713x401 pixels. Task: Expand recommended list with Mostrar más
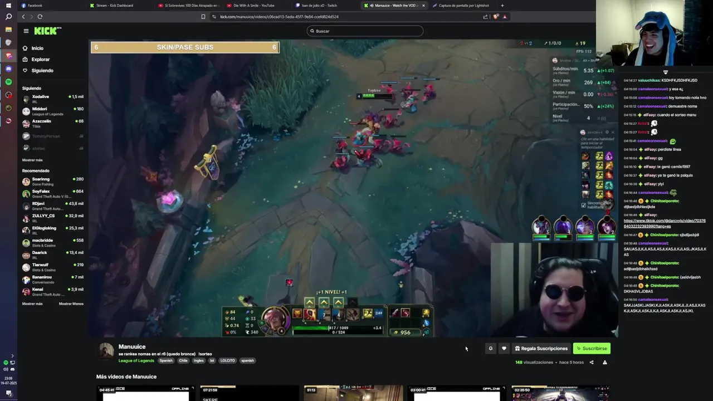click(32, 304)
